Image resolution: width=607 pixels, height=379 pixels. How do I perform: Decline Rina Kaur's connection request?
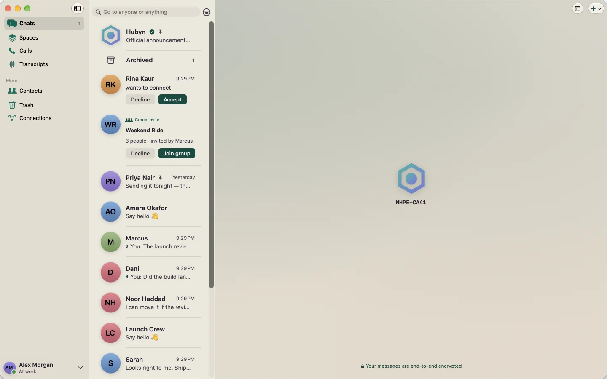(x=140, y=100)
